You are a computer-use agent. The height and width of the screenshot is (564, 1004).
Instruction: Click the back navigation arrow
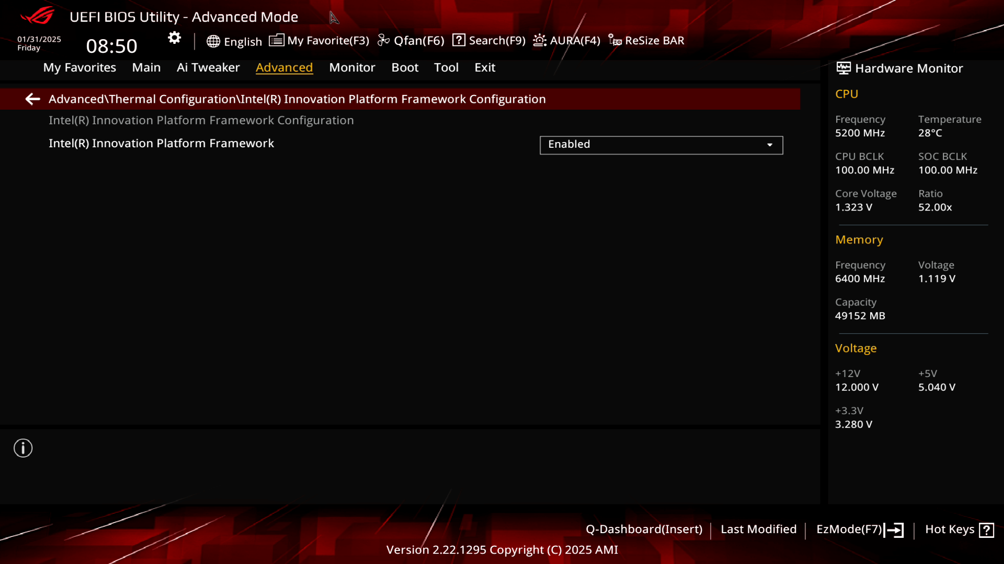[32, 99]
